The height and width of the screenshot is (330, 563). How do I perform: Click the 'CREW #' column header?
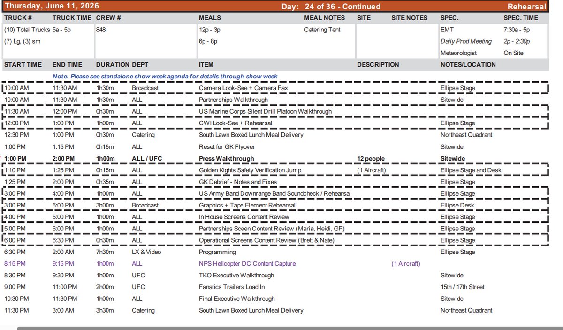pos(108,18)
